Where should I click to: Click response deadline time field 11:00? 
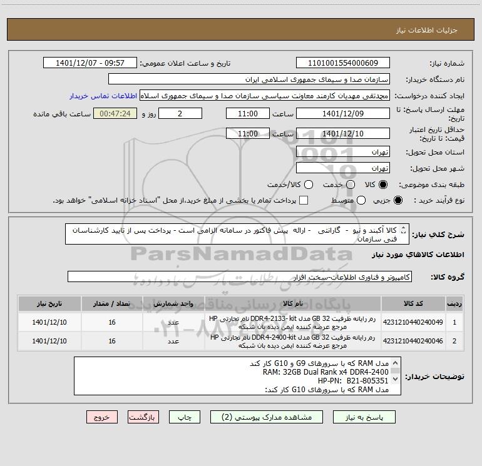[248, 113]
